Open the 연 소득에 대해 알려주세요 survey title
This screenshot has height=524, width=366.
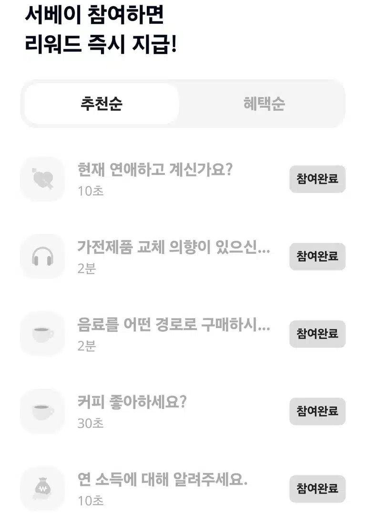point(163,480)
